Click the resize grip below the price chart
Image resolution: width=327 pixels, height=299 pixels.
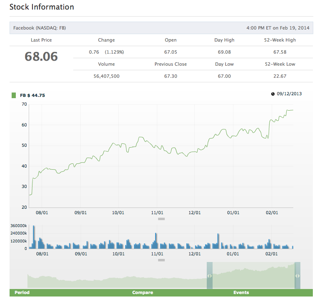click(x=161, y=218)
